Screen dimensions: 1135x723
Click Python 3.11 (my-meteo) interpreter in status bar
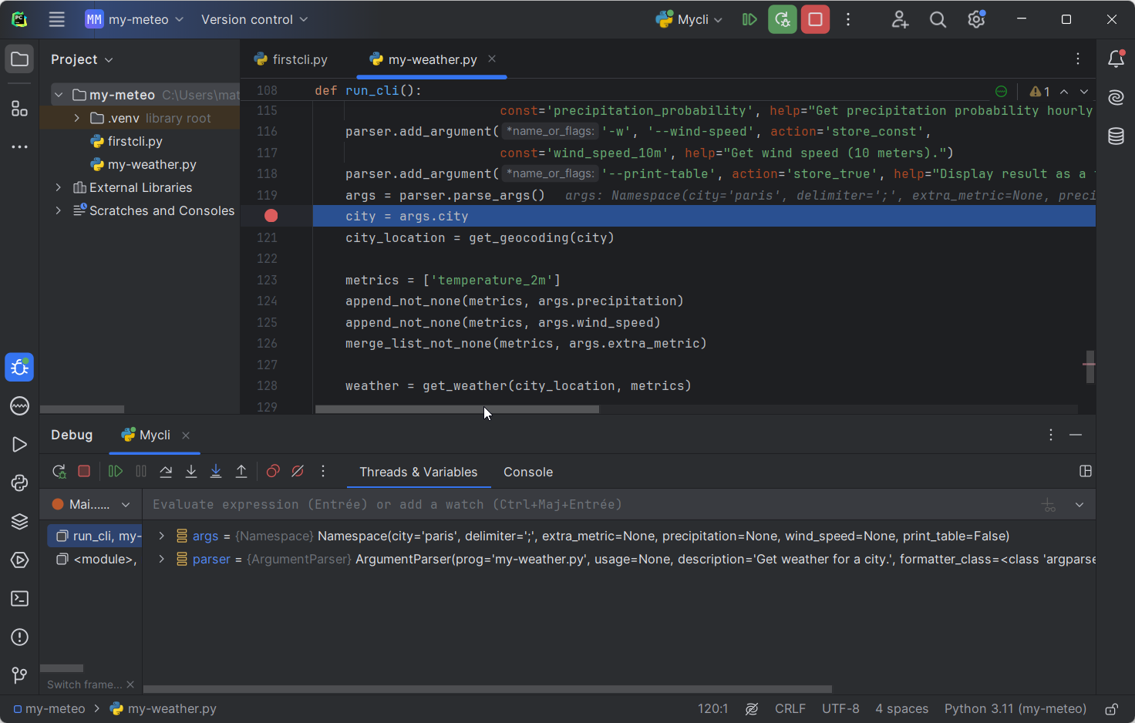(x=1015, y=709)
